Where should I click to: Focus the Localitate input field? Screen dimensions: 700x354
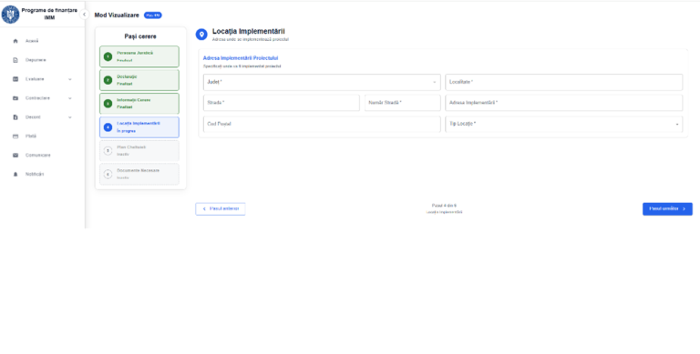(564, 83)
